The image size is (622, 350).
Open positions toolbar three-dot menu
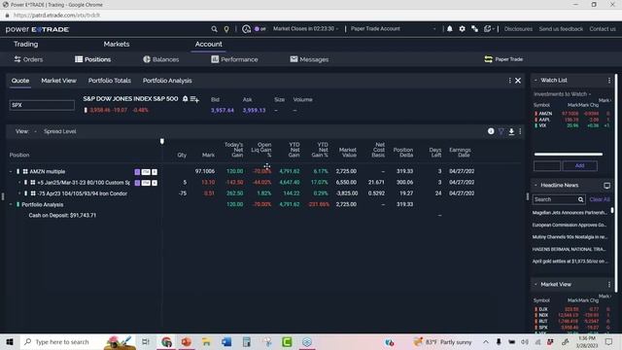tap(520, 131)
